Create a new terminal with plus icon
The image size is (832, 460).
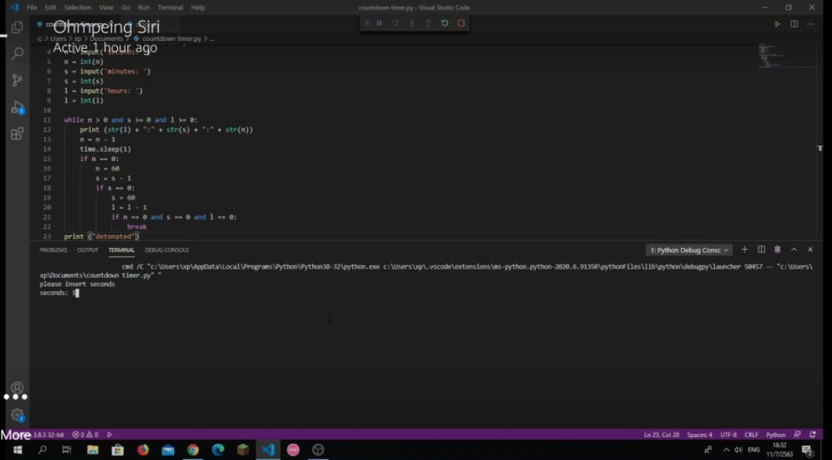[744, 250]
